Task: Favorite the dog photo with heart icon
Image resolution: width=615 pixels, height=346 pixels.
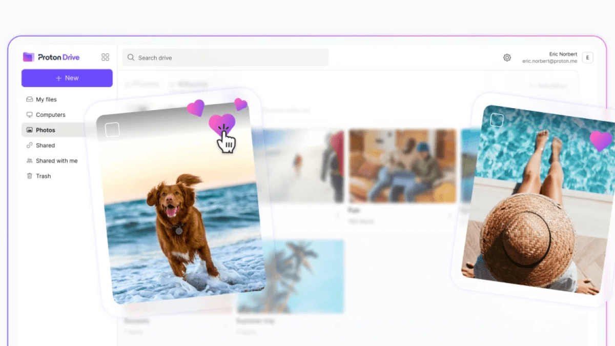Action: click(x=222, y=125)
